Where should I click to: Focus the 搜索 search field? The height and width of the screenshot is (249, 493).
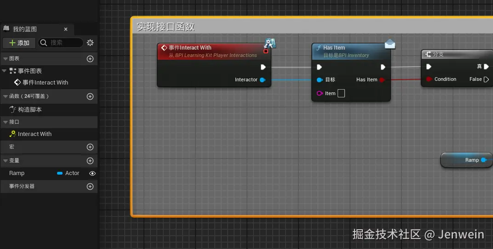[61, 43]
